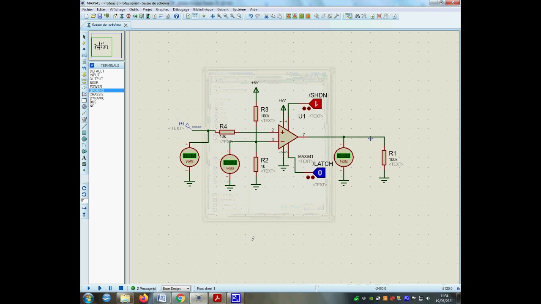Open the Graphes menu

pyautogui.click(x=162, y=9)
